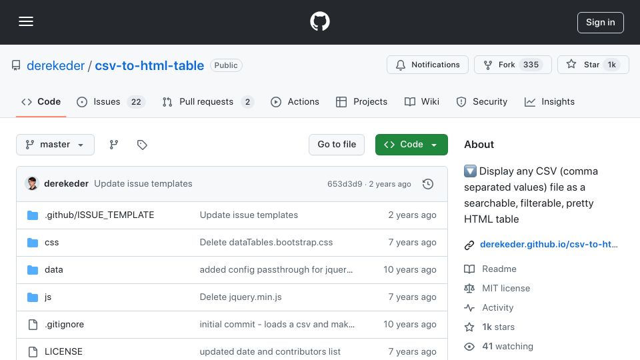Click the Notifications bell button
Screen dimensions: 640x360
[427, 65]
